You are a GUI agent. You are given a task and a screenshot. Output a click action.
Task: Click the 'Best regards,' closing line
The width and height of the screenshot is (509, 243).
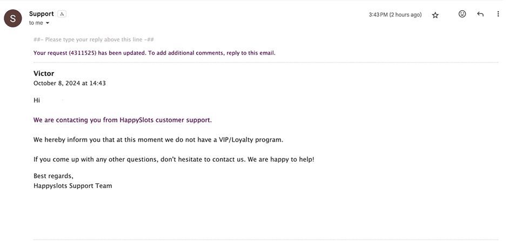coord(53,176)
